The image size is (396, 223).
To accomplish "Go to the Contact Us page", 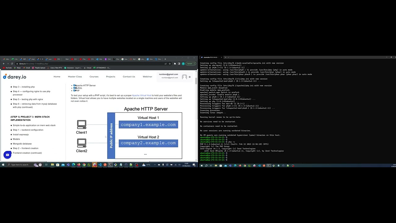I will pyautogui.click(x=129, y=77).
